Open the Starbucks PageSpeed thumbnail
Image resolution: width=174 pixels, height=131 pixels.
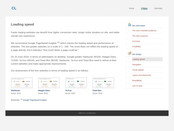22,83
